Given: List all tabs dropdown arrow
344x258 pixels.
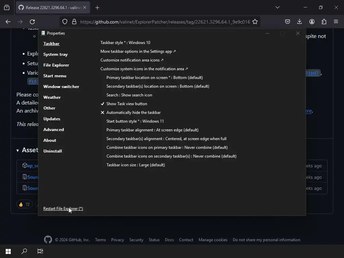Looking at the screenshot, I should pyautogui.click(x=277, y=7).
